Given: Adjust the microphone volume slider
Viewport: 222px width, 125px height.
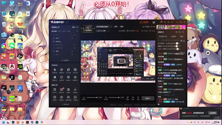Looking at the screenshot, I should click(x=92, y=97).
